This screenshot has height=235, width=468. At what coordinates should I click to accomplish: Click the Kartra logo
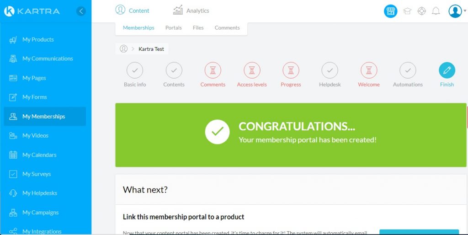coord(32,11)
